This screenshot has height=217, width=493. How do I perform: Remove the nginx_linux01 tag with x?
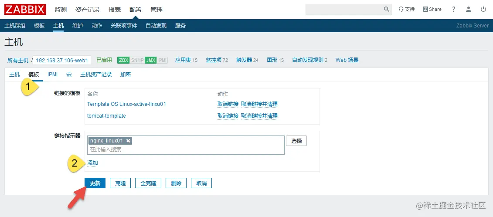click(128, 141)
